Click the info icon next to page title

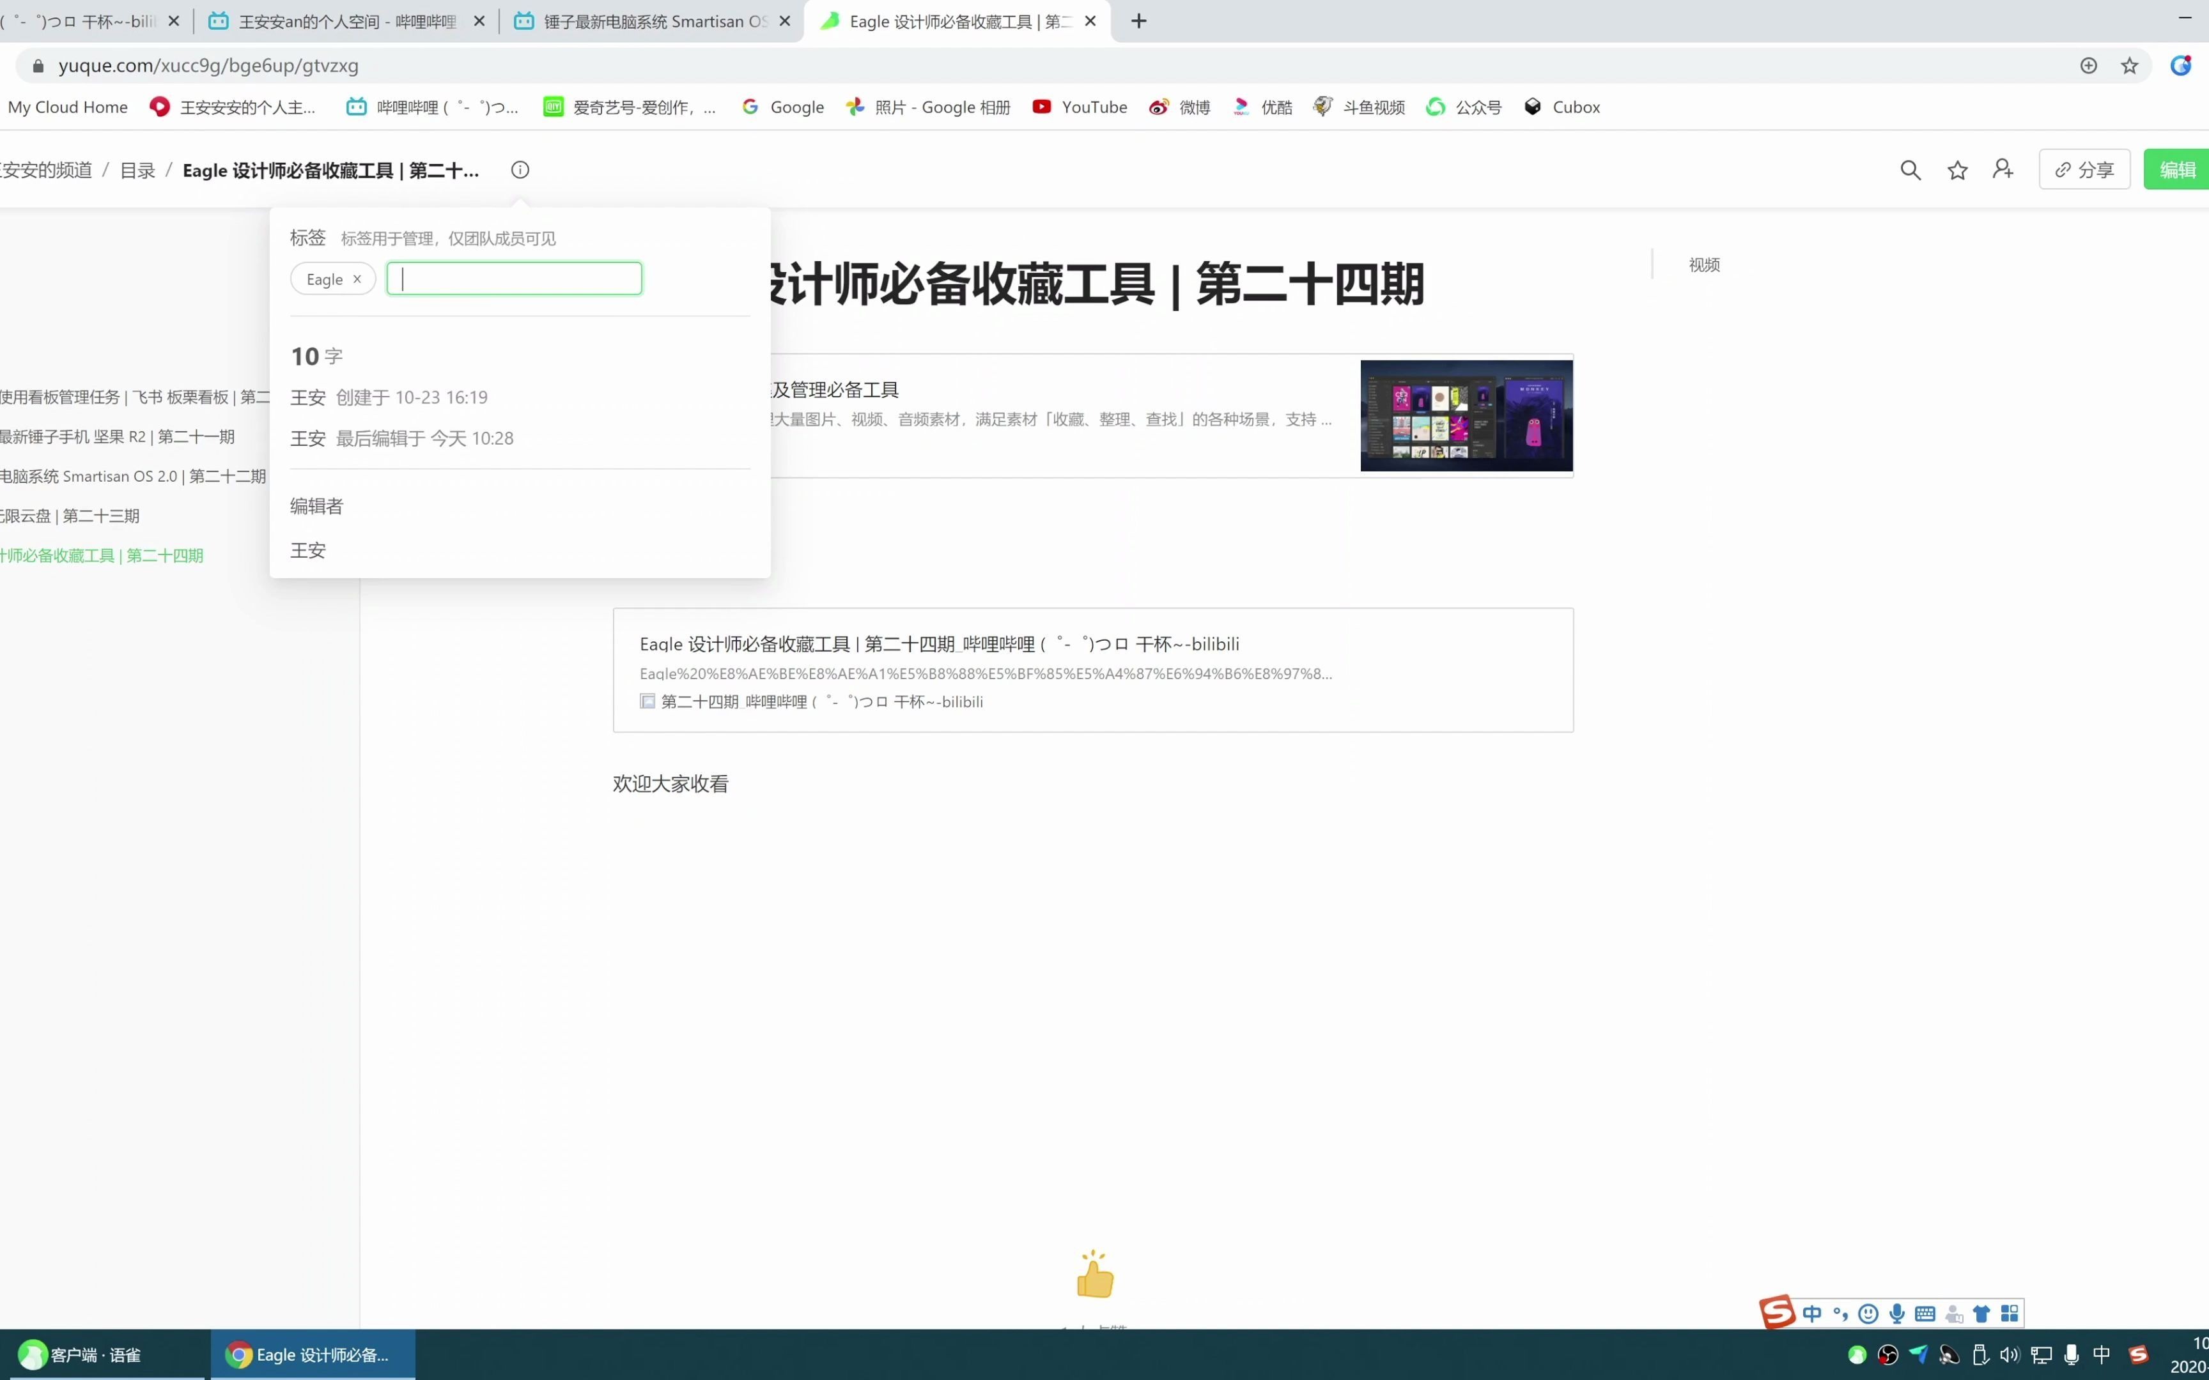click(522, 170)
